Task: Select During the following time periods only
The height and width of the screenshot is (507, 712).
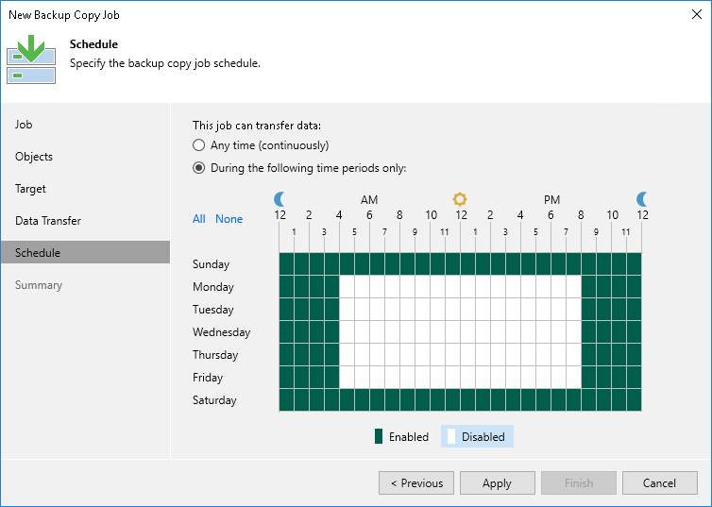Action: click(198, 168)
